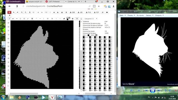Start slideshow in photo viewer
Viewport: 178px width, 100px height.
pos(153,90)
